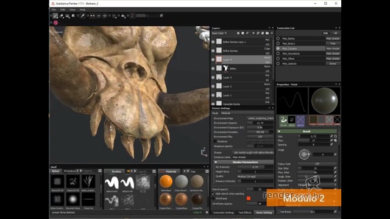This screenshot has height=219, width=390.
Task: Open the Help menu
Action: pos(82,10)
